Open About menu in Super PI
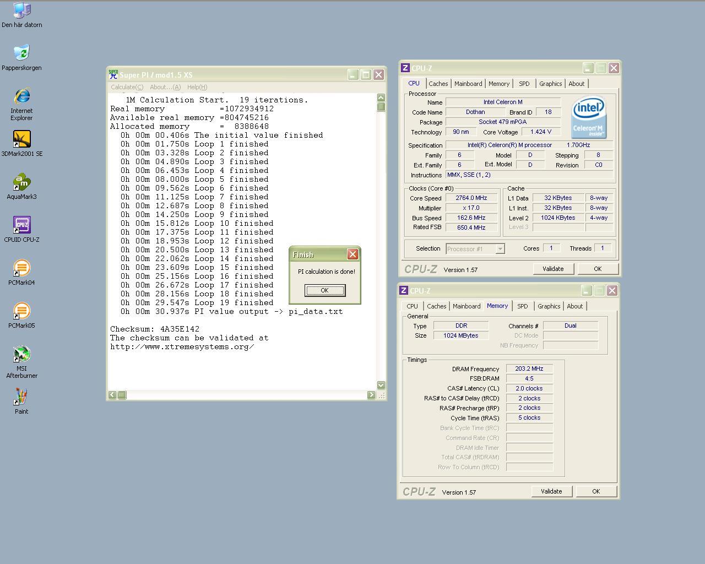 (165, 87)
